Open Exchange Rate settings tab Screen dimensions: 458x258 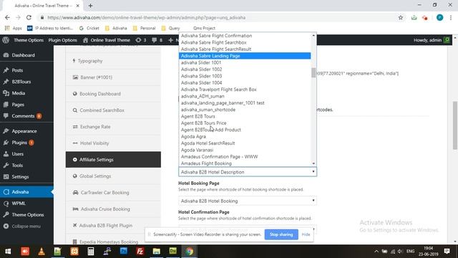click(x=113, y=127)
